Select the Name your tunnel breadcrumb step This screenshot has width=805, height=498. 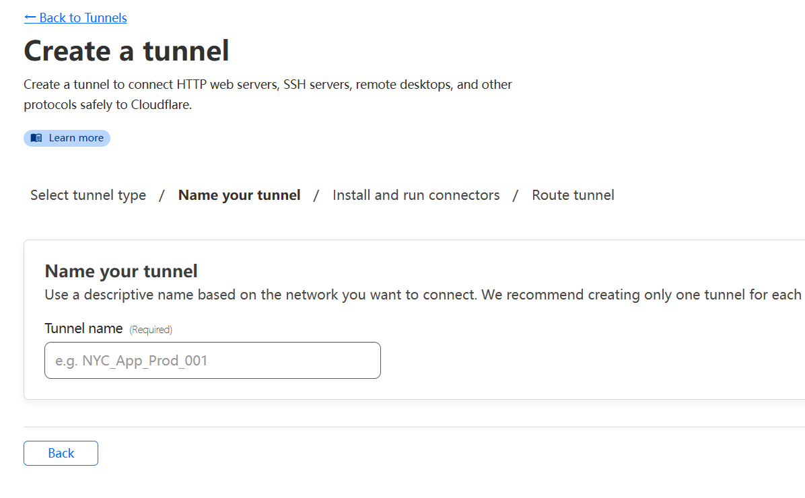click(239, 195)
